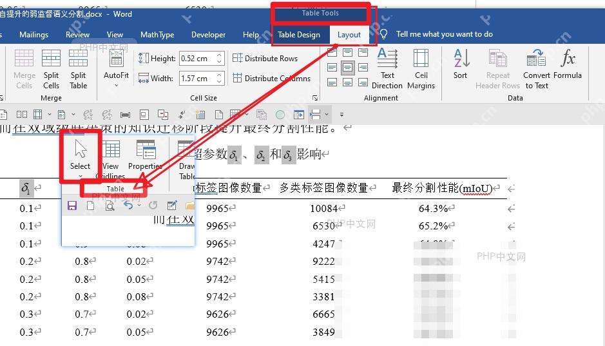Click the Draw Table button

point(186,160)
